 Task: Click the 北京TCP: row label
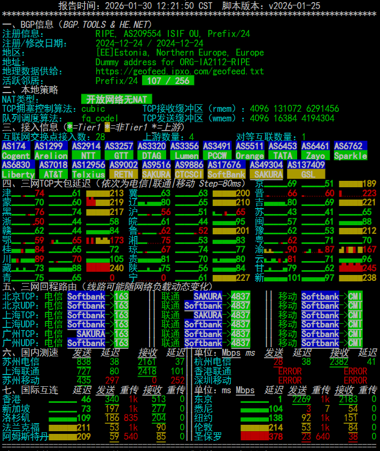point(20,296)
